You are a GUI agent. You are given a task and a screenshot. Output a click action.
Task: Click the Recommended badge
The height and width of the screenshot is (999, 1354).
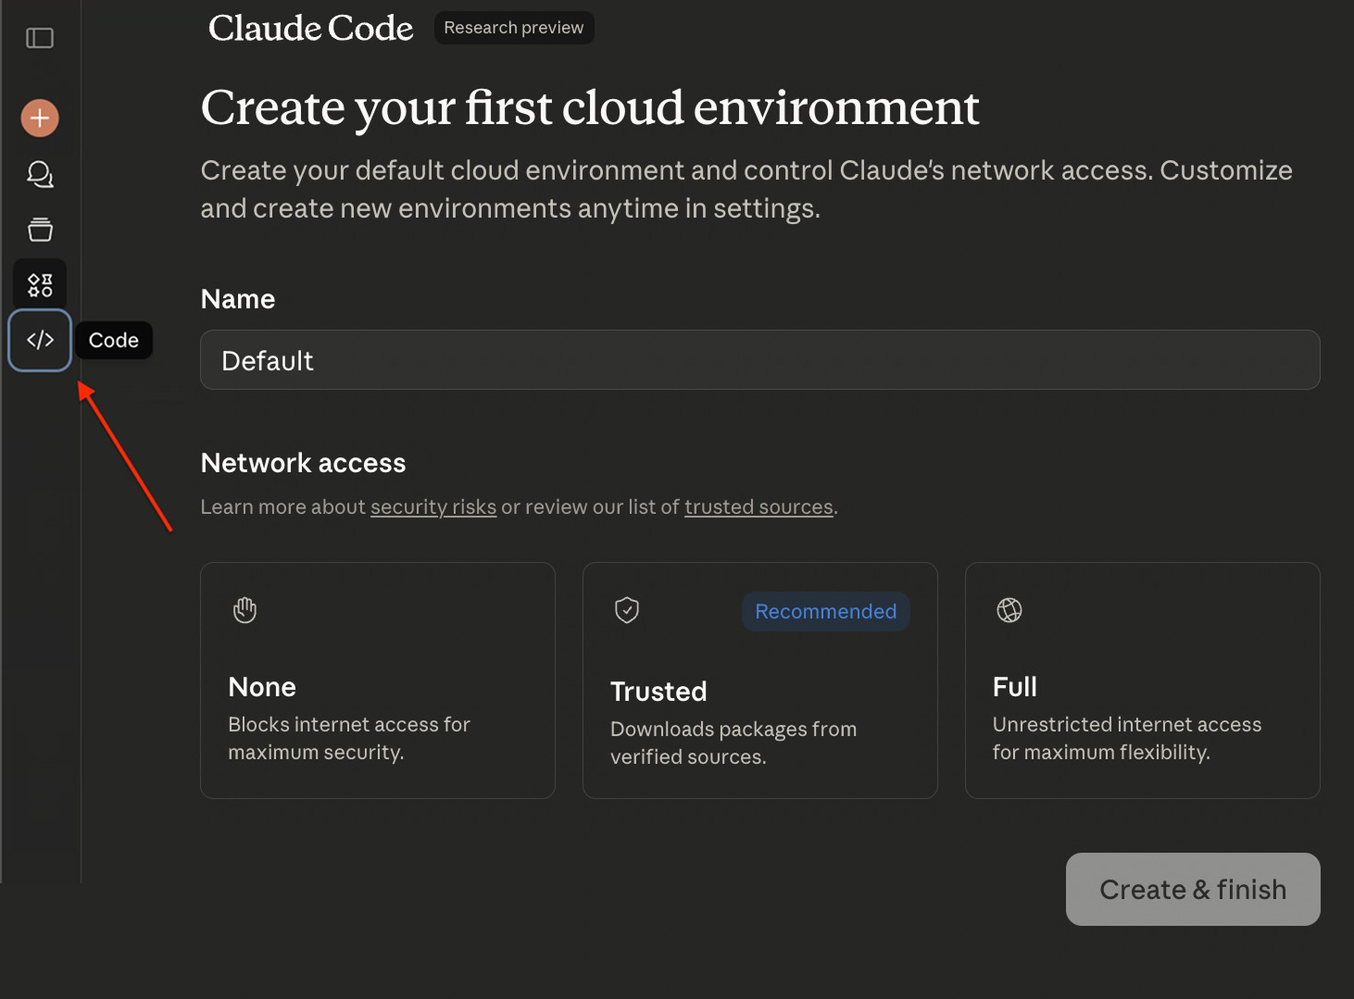(825, 612)
